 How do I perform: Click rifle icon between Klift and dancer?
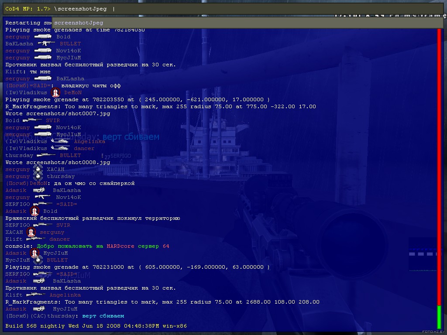[x=36, y=239]
